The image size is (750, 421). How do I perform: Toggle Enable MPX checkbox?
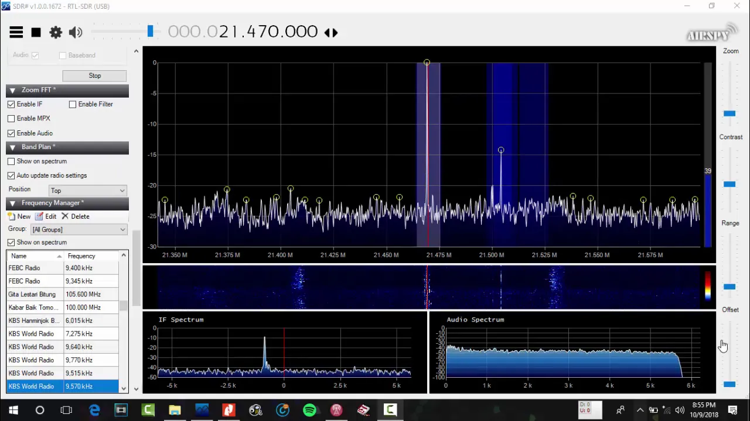[x=11, y=118]
